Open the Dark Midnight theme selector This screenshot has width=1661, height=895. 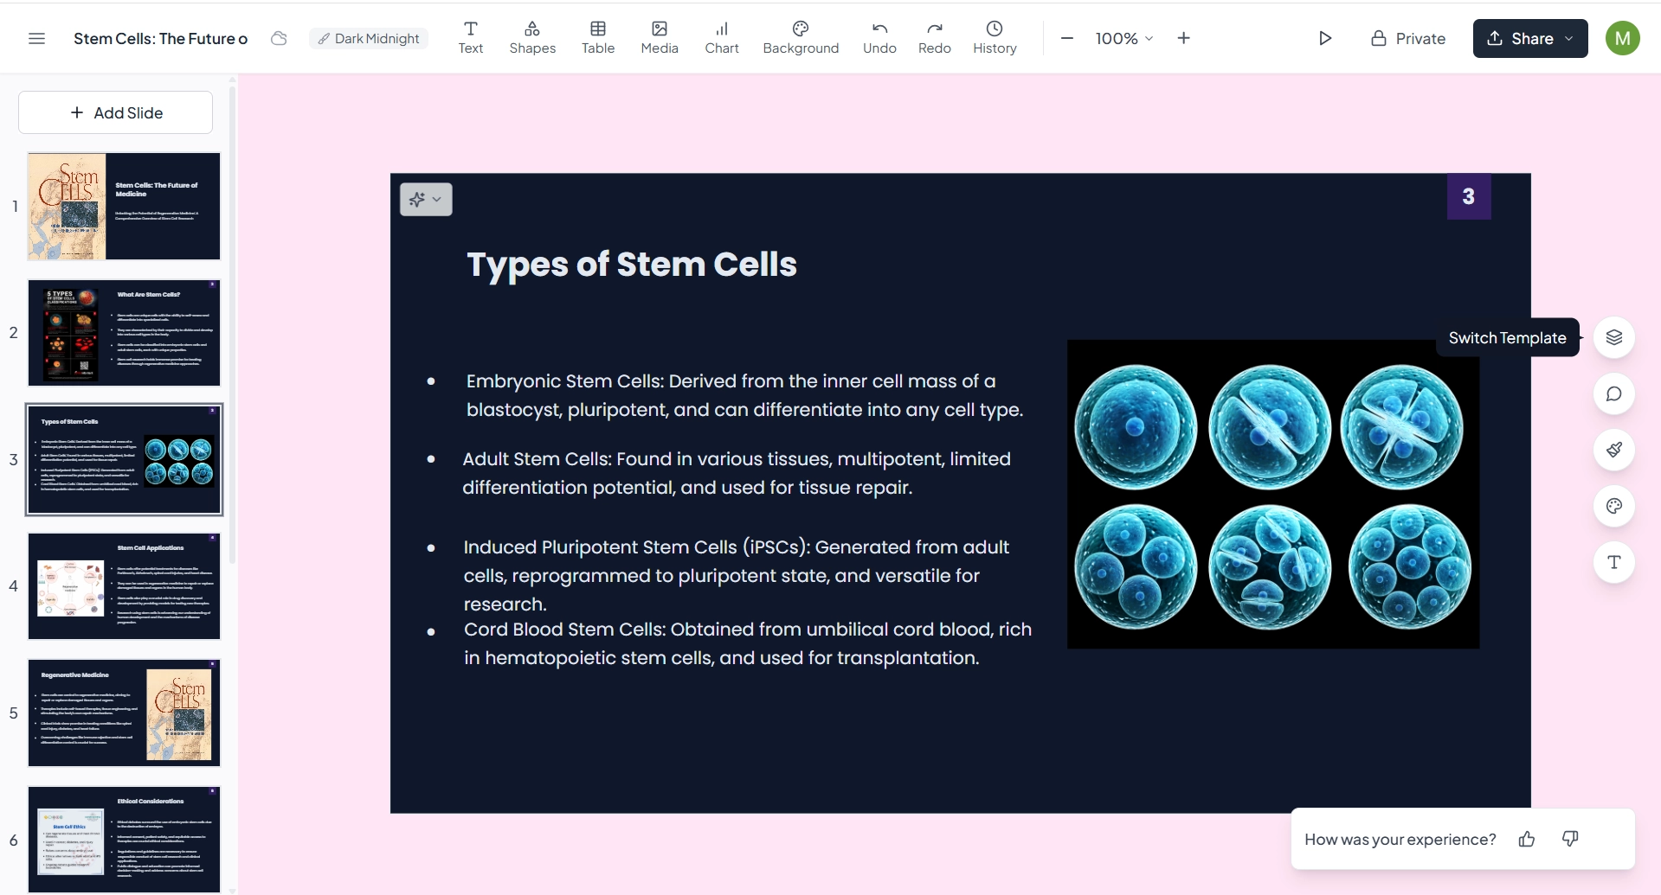[x=369, y=39]
